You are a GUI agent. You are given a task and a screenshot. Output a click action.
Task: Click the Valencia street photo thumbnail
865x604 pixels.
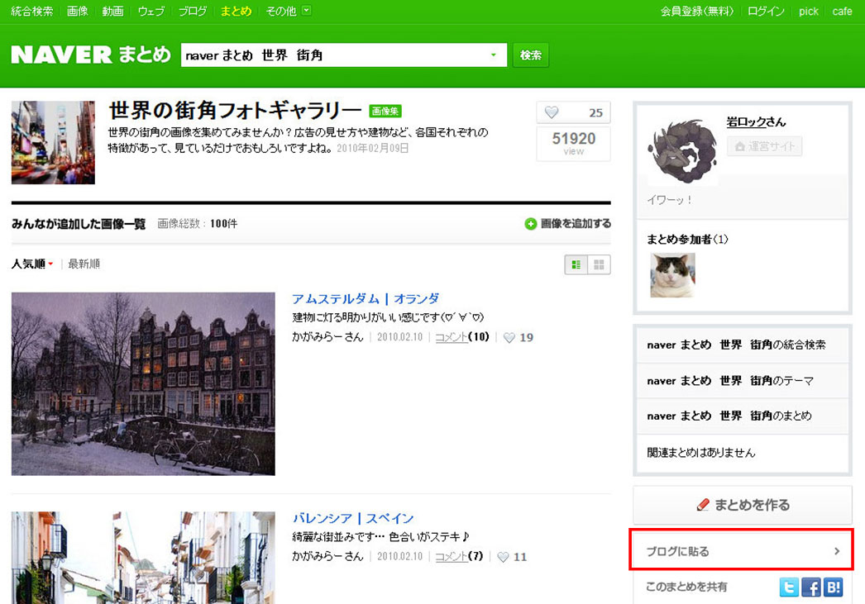pyautogui.click(x=143, y=558)
